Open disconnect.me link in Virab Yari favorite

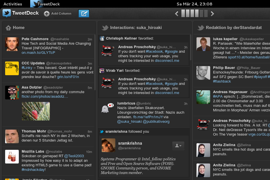pyautogui.click(x=167, y=93)
